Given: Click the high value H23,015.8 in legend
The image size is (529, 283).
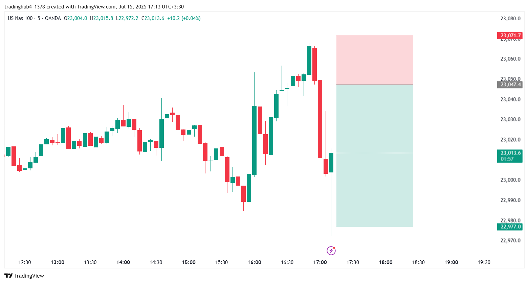Looking at the screenshot, I should pos(102,18).
